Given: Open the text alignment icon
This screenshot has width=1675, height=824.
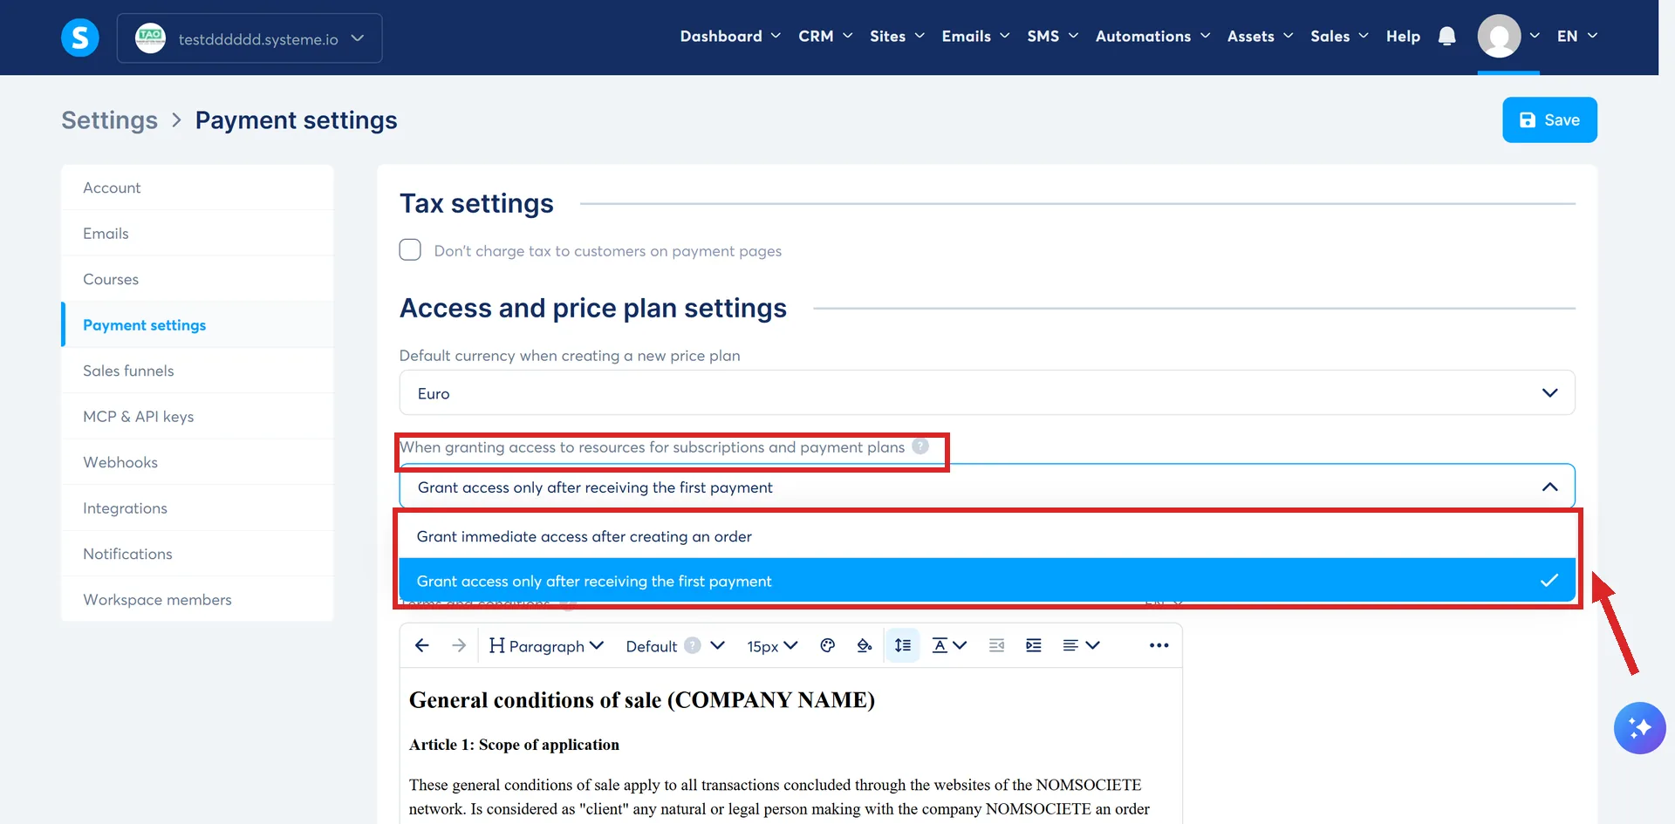Looking at the screenshot, I should [x=1081, y=645].
